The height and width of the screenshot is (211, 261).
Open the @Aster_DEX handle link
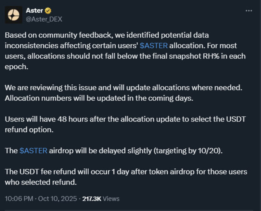pos(44,19)
